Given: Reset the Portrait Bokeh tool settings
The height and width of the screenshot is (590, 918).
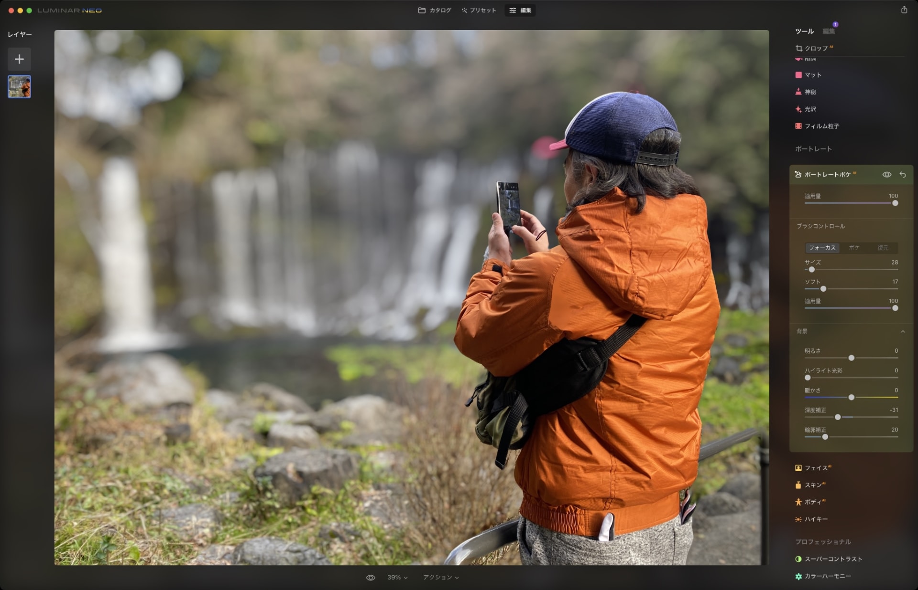Looking at the screenshot, I should 903,175.
